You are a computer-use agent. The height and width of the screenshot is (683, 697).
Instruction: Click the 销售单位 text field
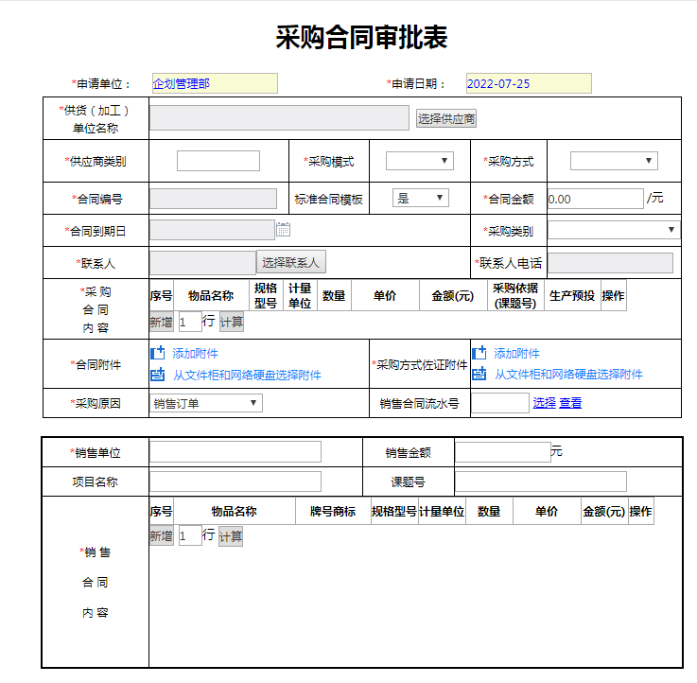(235, 452)
